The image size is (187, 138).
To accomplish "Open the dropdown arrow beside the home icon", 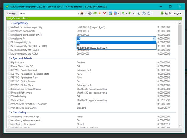I will coord(85,13).
